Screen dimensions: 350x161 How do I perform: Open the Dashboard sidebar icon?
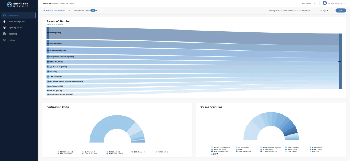(x=4, y=15)
